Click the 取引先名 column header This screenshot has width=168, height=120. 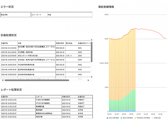point(69,44)
